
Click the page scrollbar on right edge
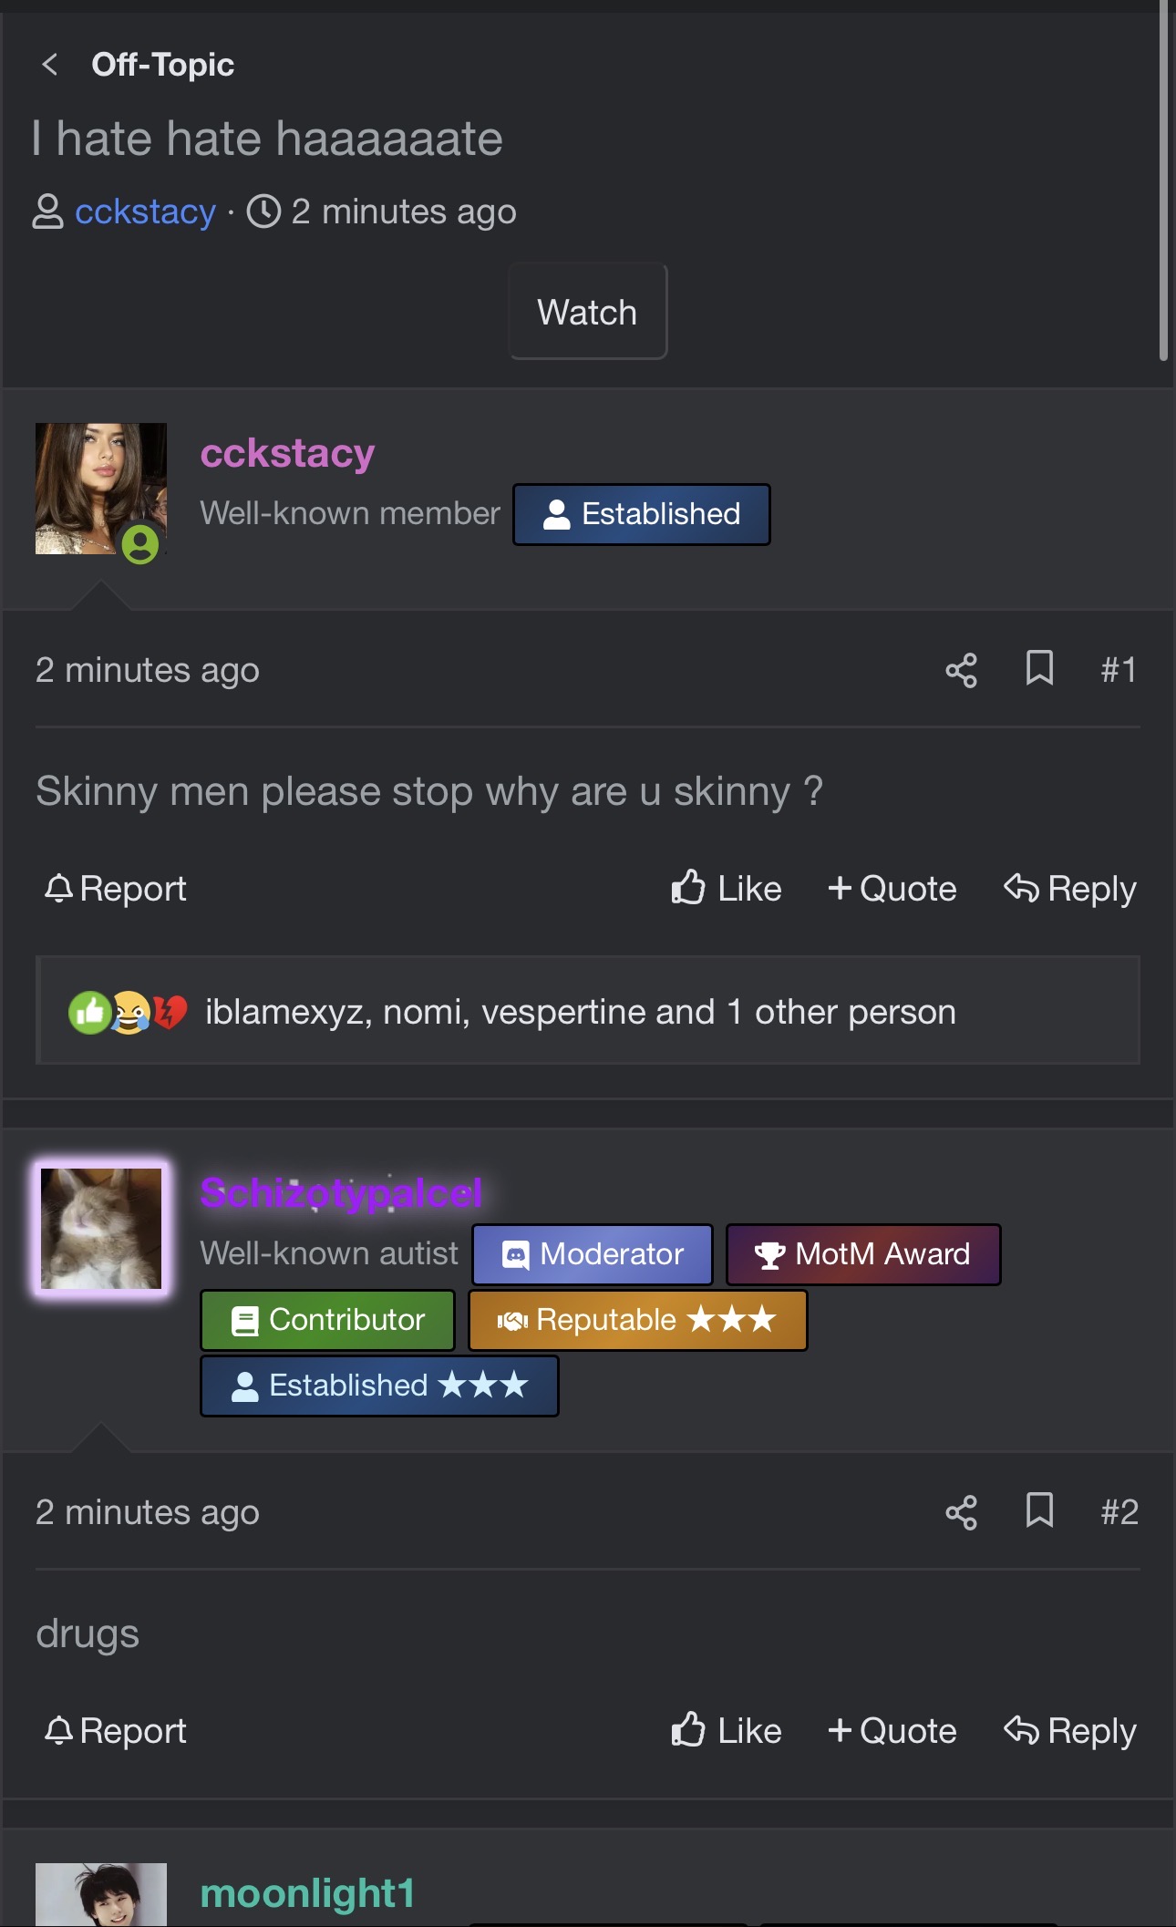(1163, 180)
